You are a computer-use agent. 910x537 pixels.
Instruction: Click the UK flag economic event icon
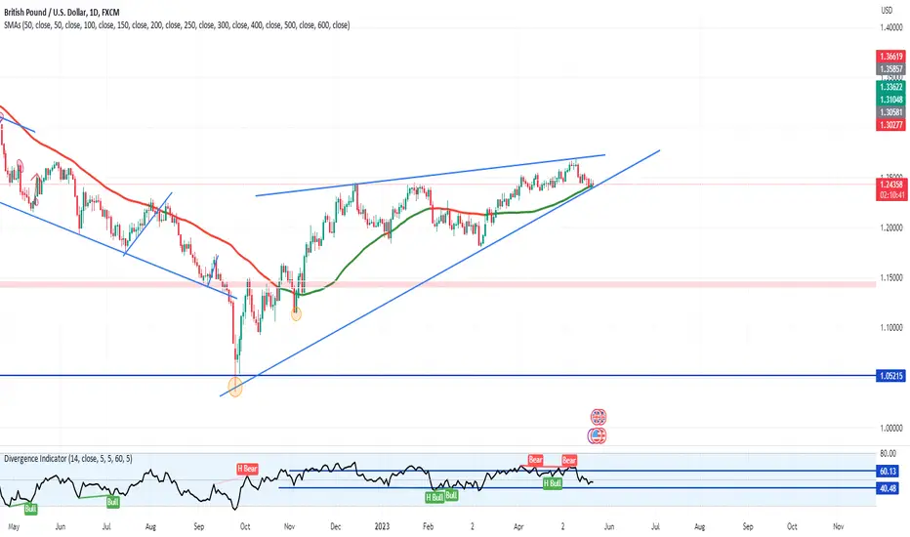[x=599, y=417]
